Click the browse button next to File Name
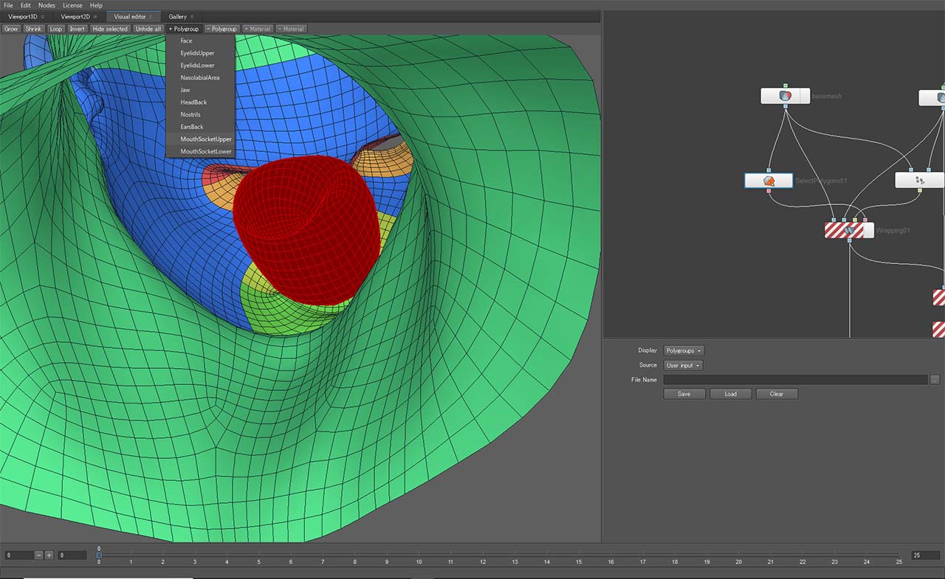 (935, 380)
